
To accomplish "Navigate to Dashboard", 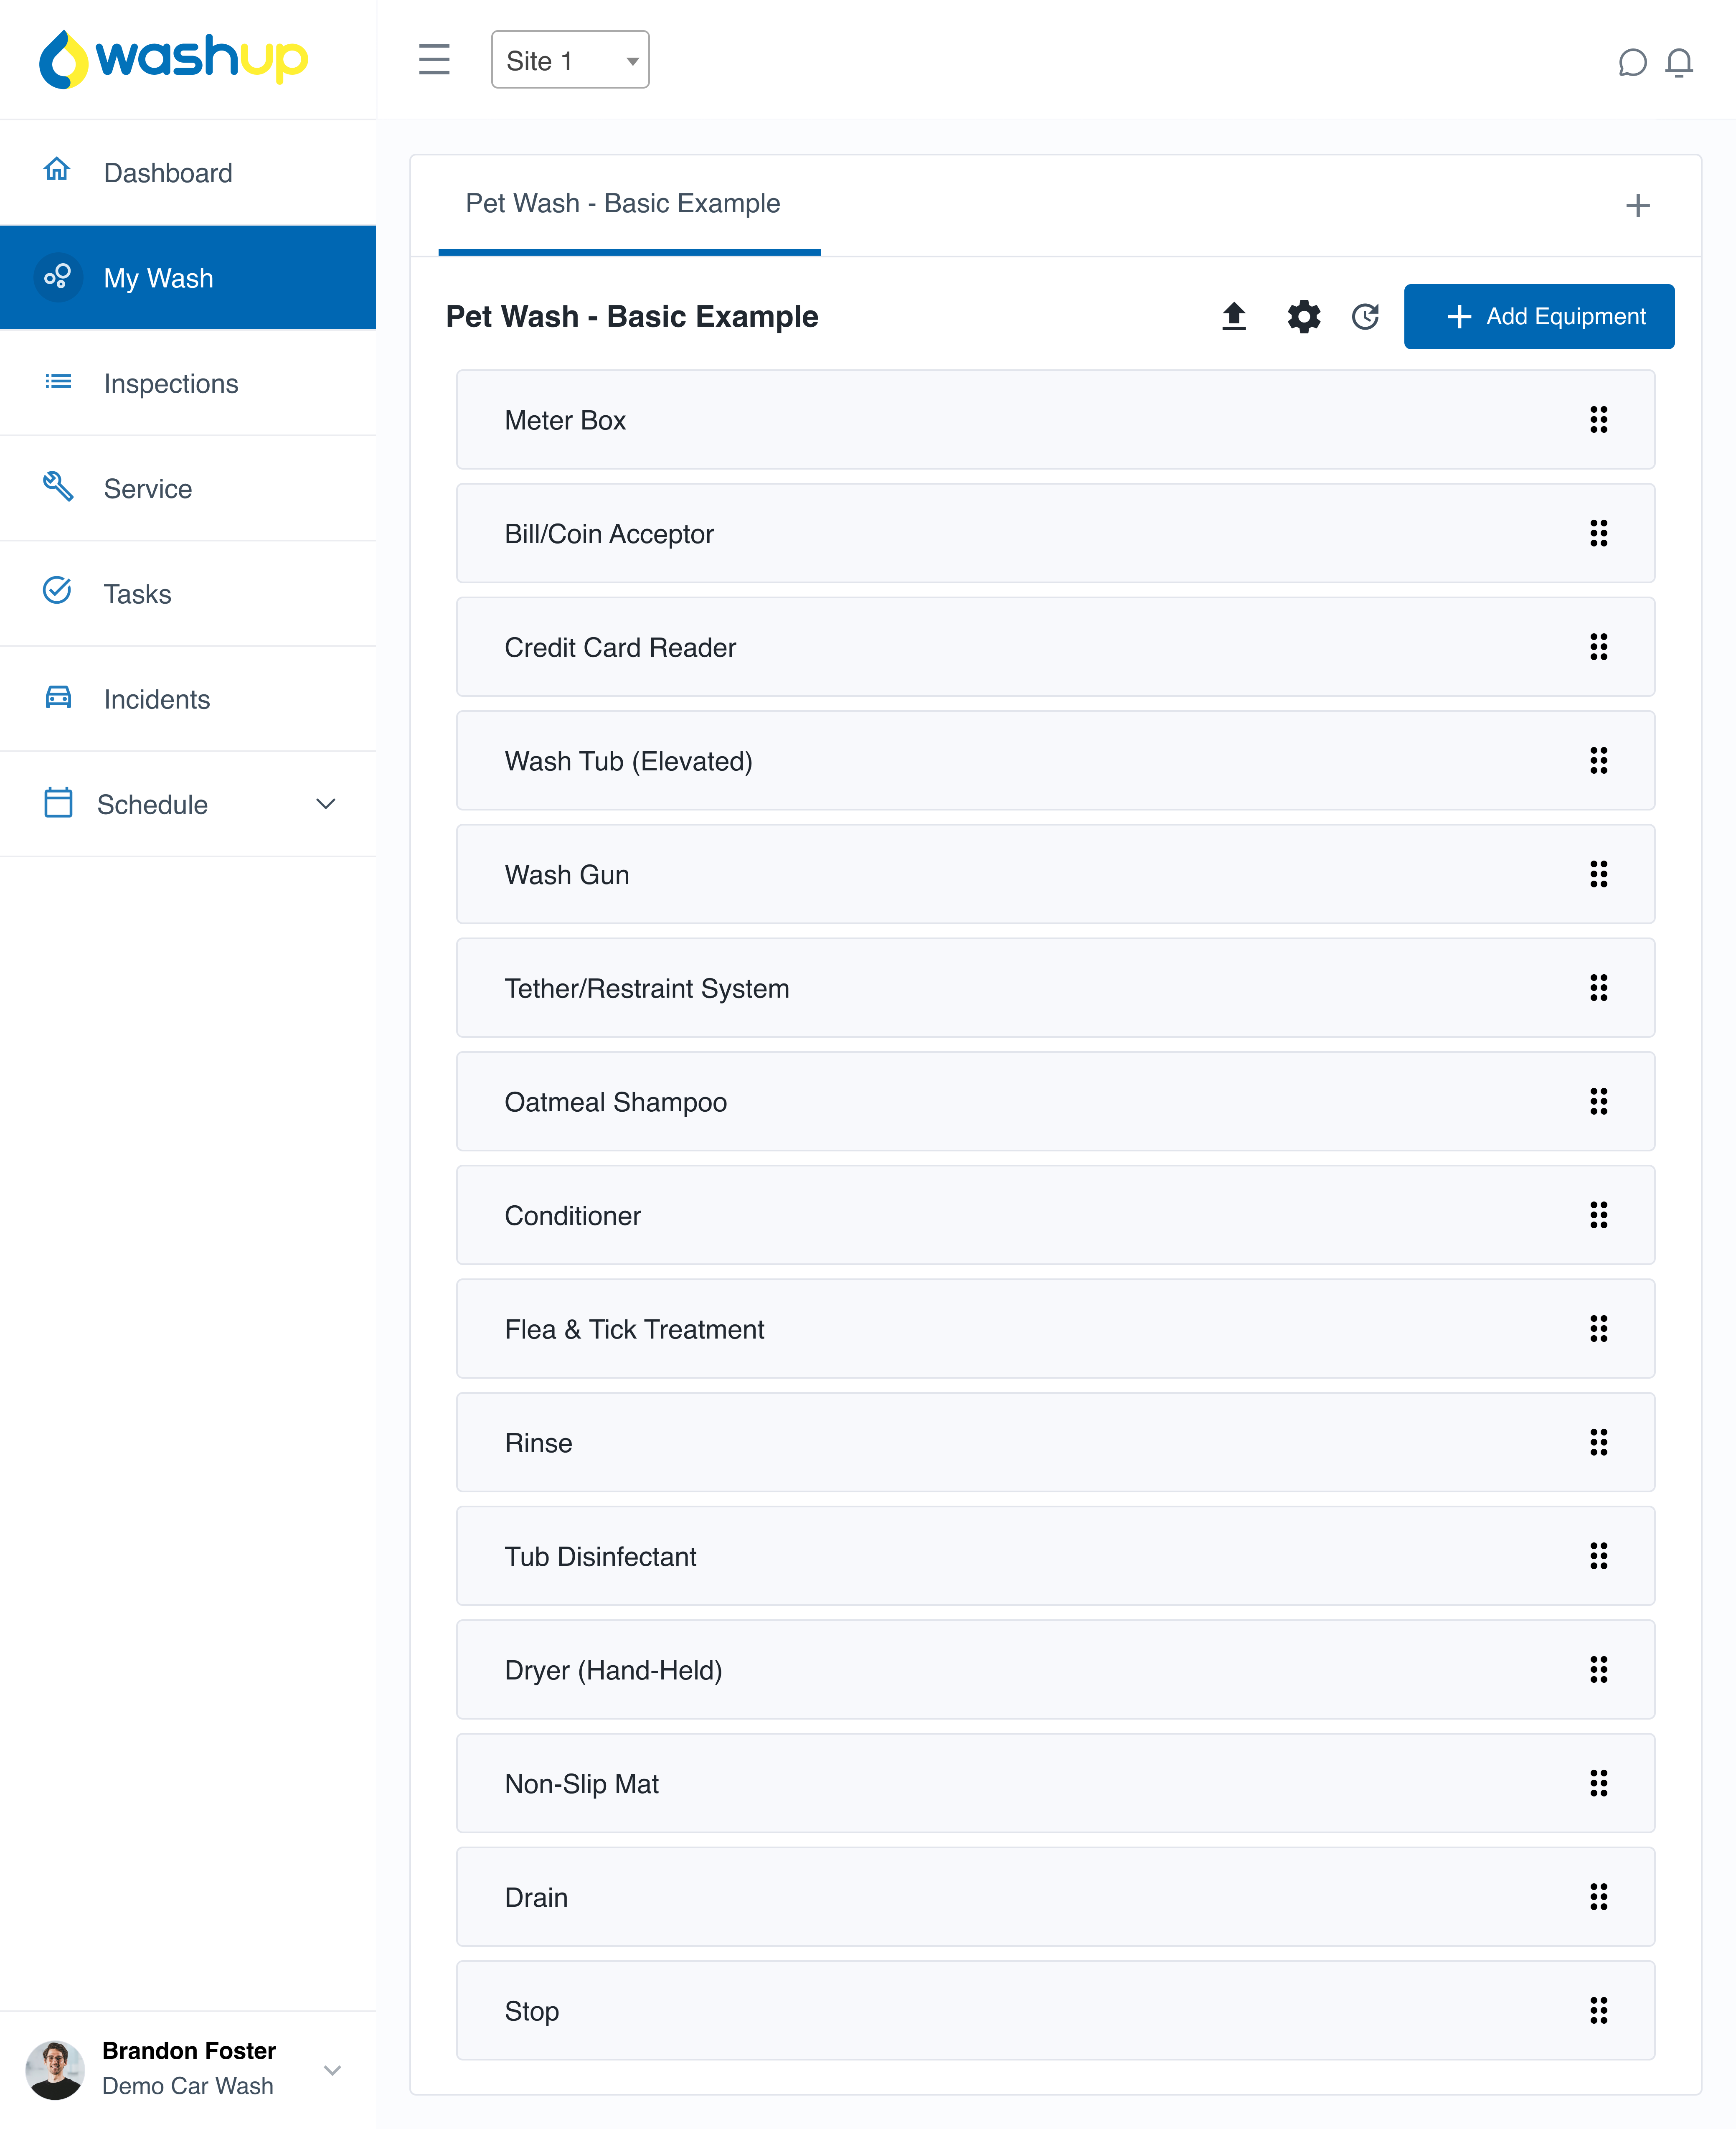I will [167, 173].
